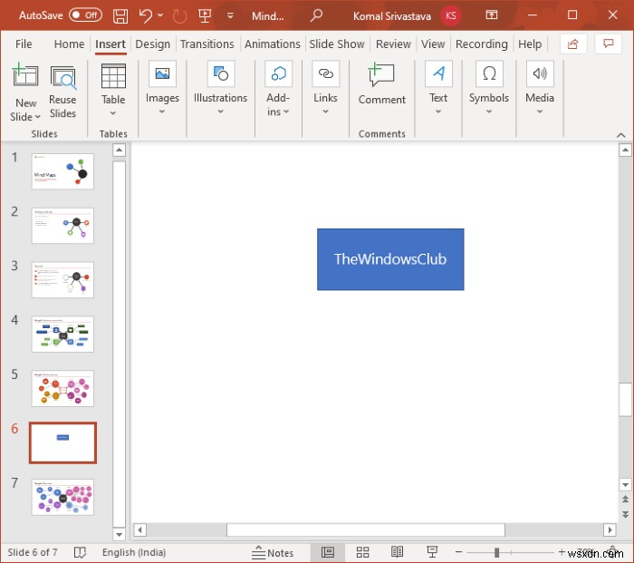
Task: Switch to the Transitions tab
Action: [x=207, y=44]
